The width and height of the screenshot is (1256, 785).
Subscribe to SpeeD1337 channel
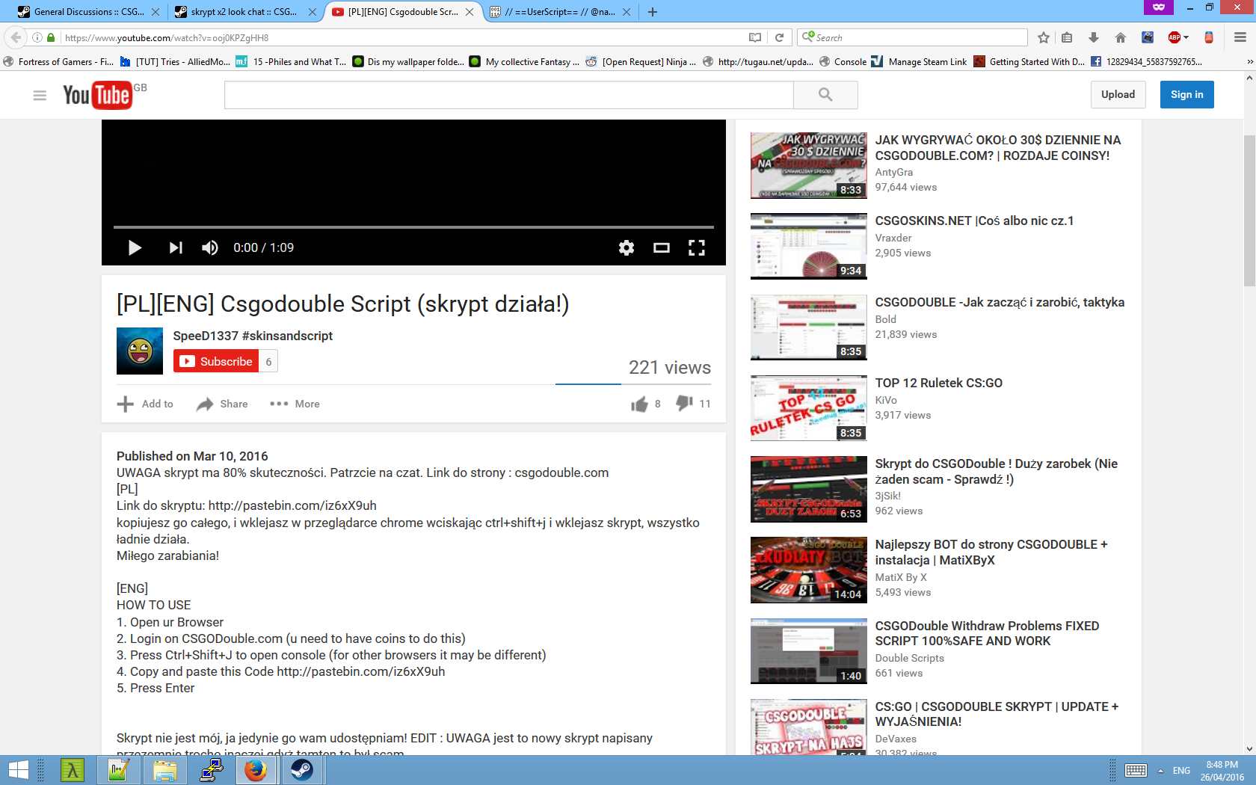point(216,361)
